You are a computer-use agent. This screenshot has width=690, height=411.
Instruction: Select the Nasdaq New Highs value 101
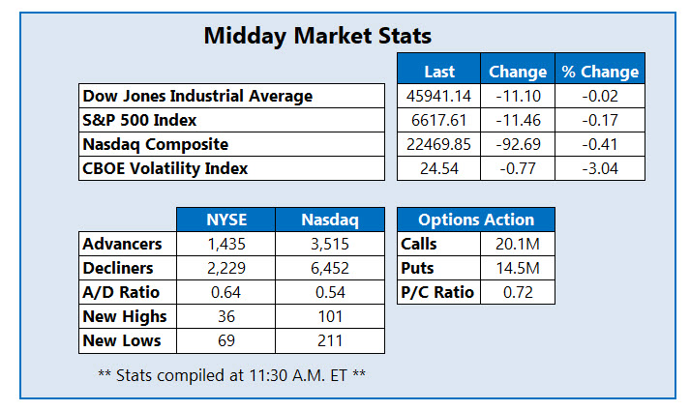330,316
